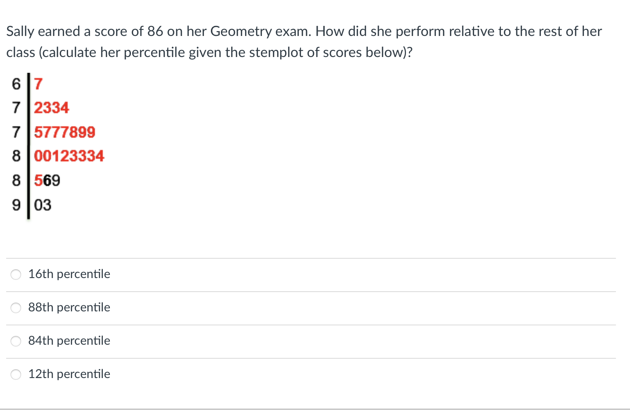Click the score 86 in the question
630x414 pixels.
tap(155, 31)
